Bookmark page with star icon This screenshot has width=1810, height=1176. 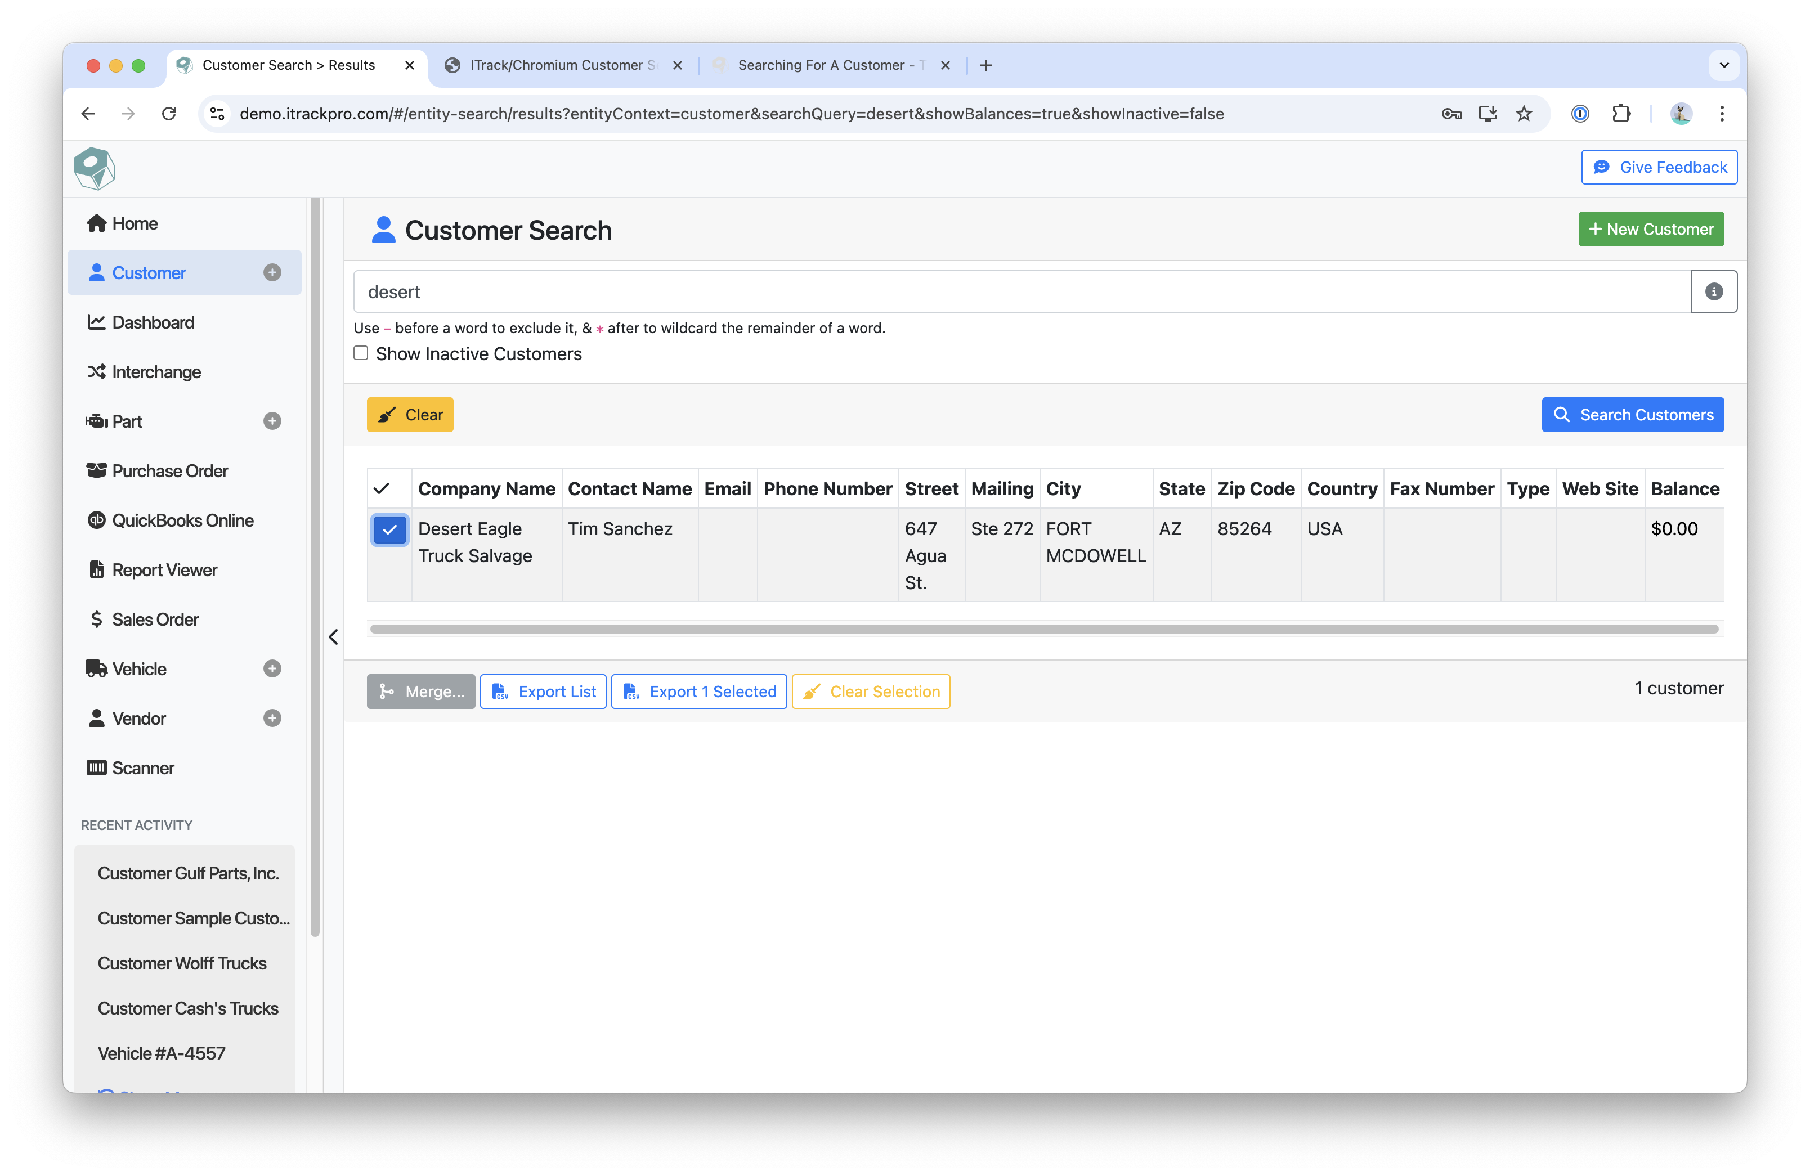point(1524,114)
